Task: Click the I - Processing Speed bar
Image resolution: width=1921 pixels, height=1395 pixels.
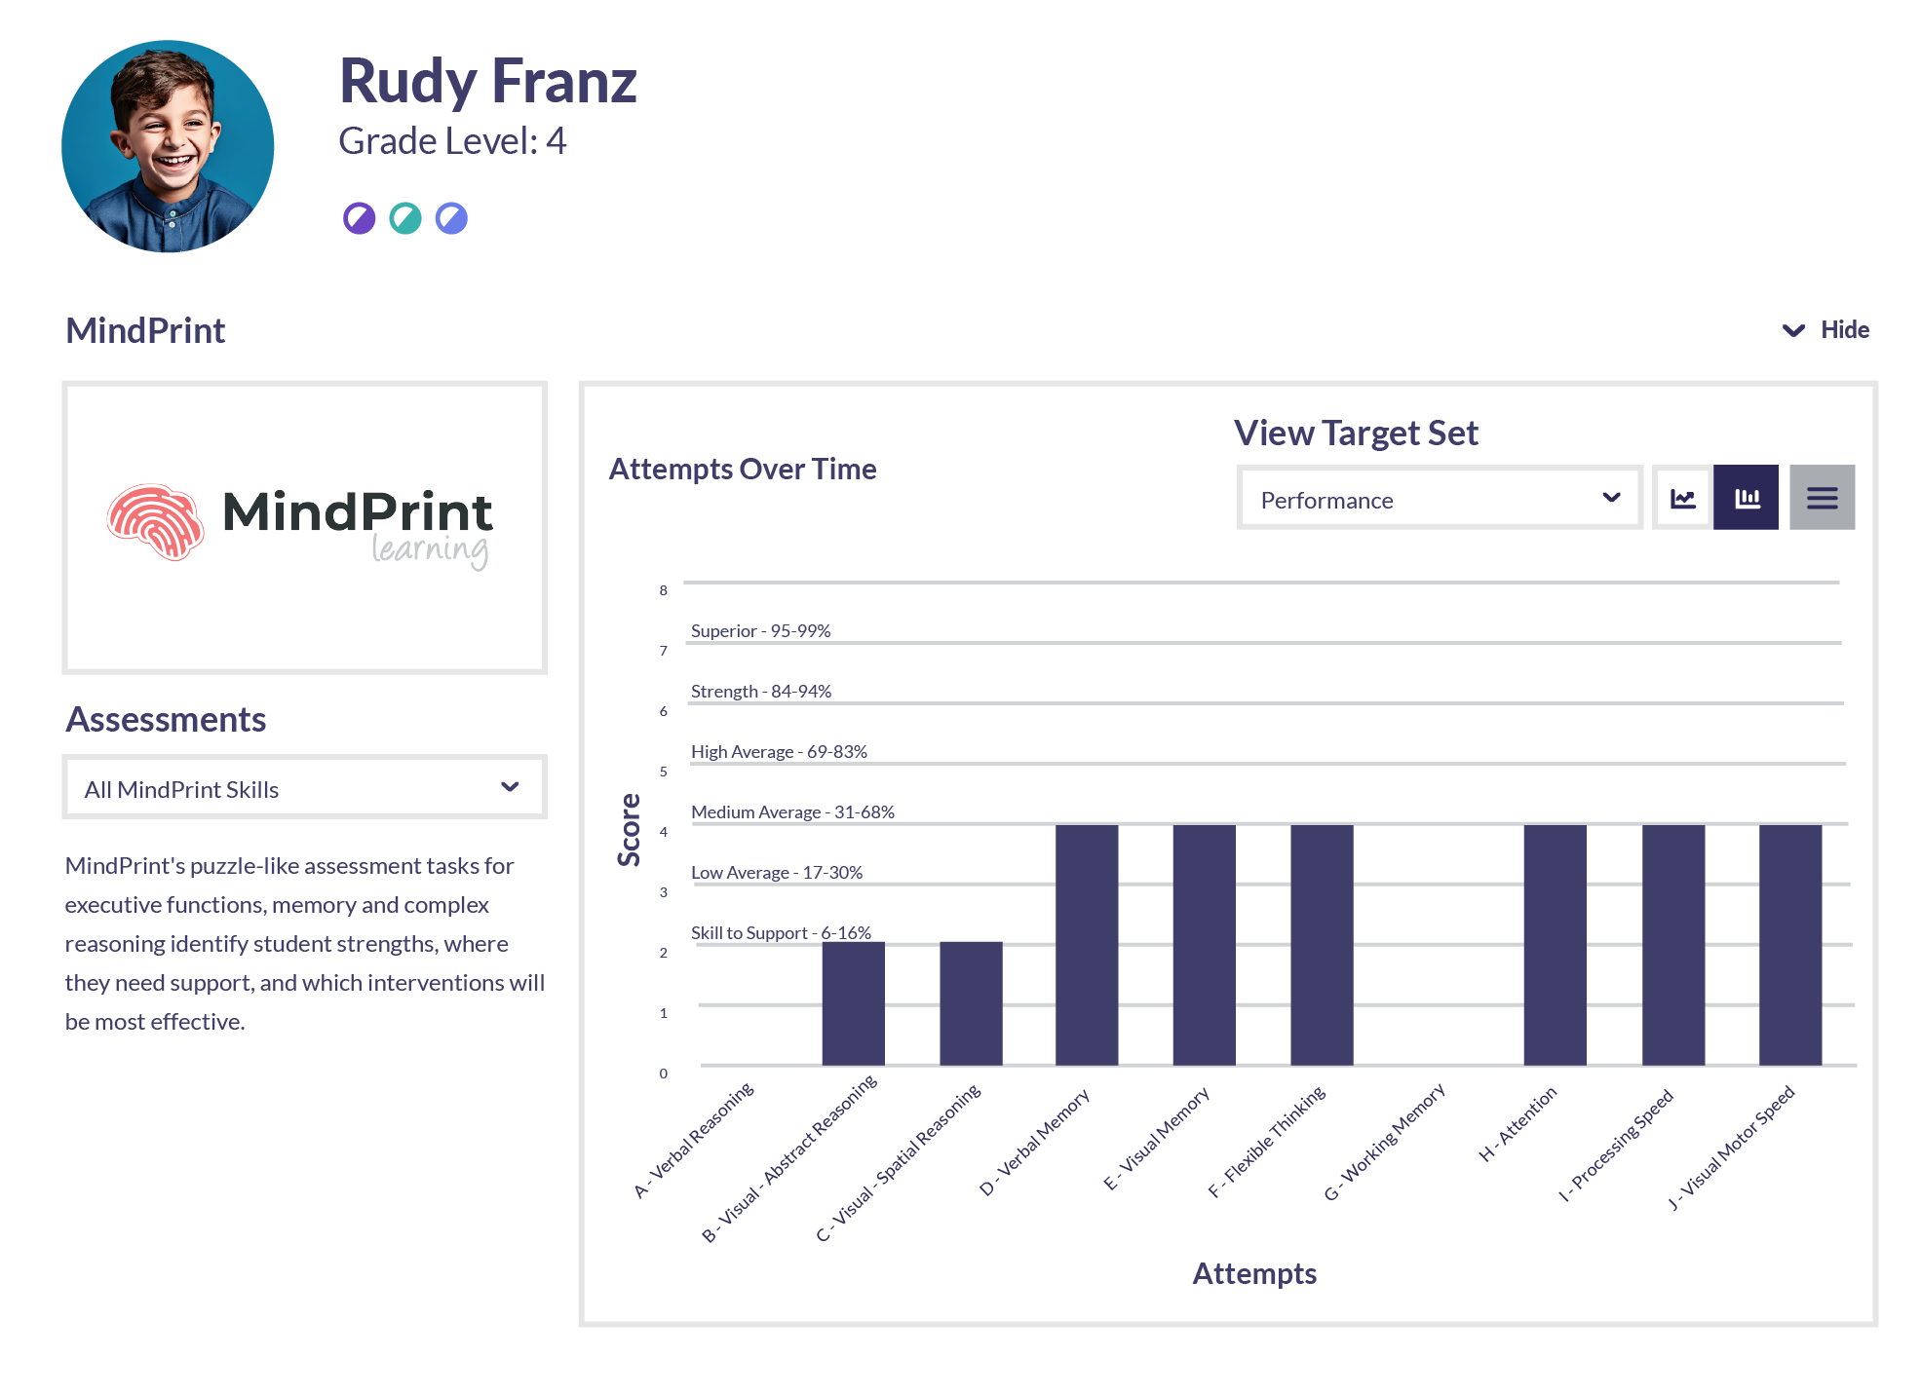Action: click(1673, 945)
